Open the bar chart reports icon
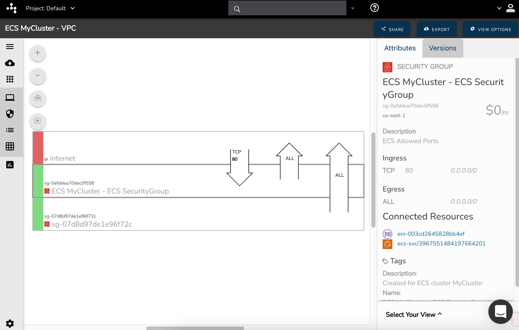 (10, 165)
